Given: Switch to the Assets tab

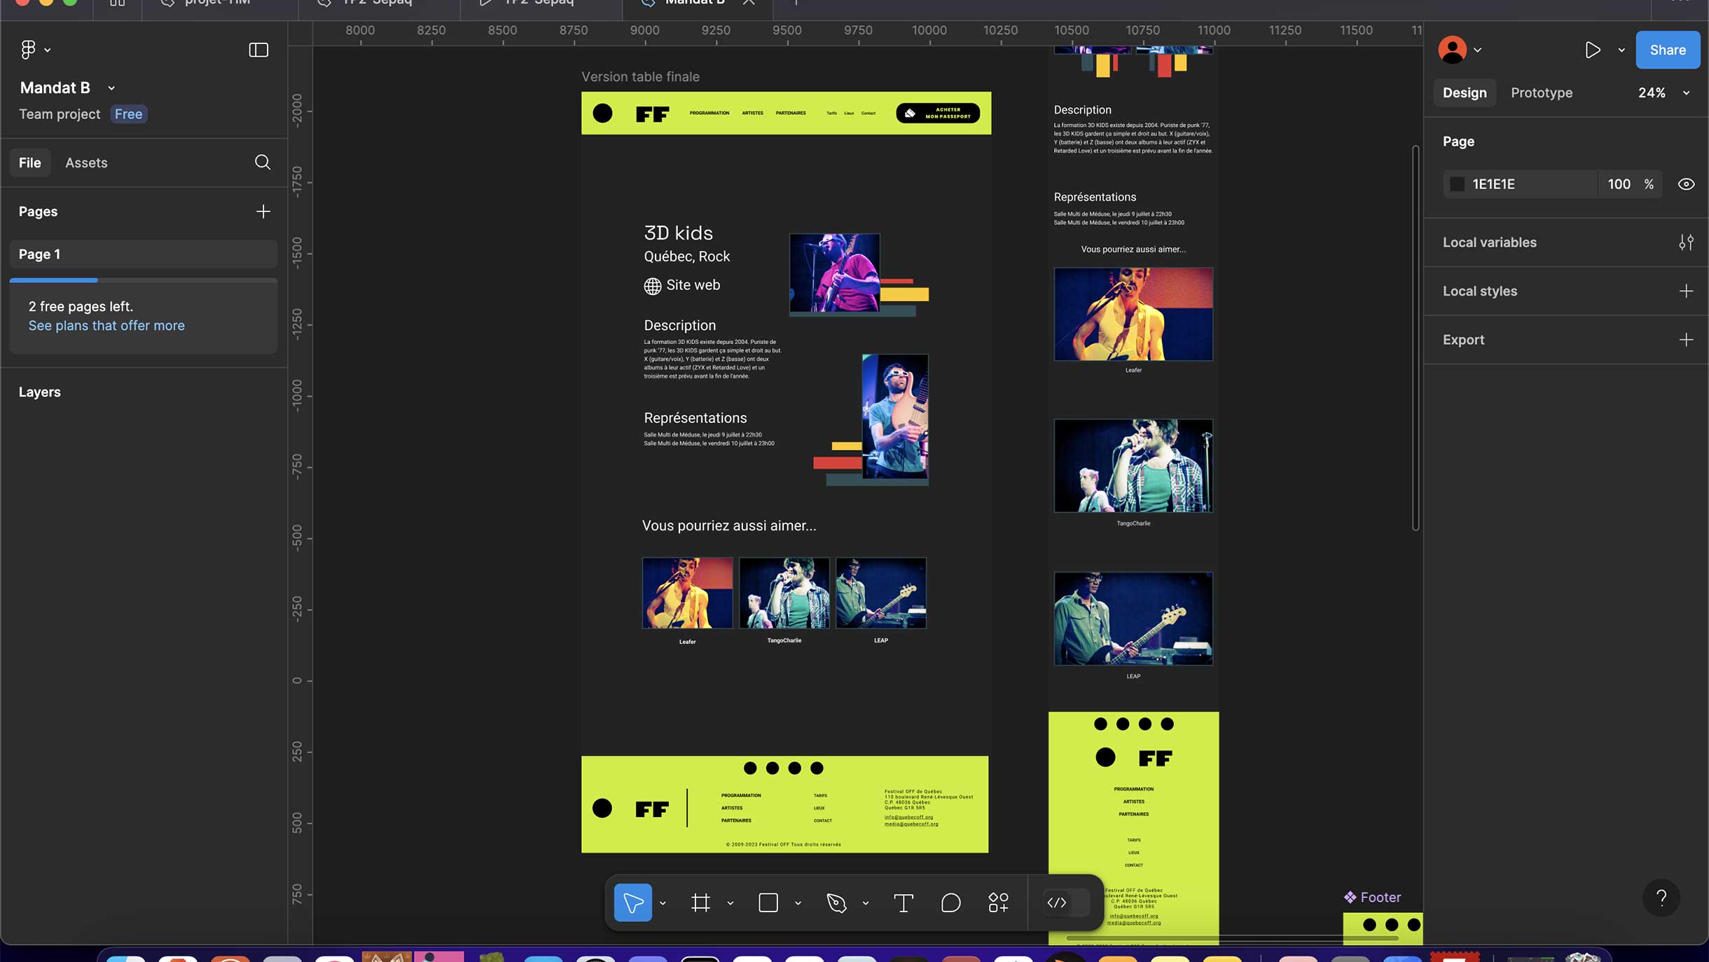Looking at the screenshot, I should point(86,163).
